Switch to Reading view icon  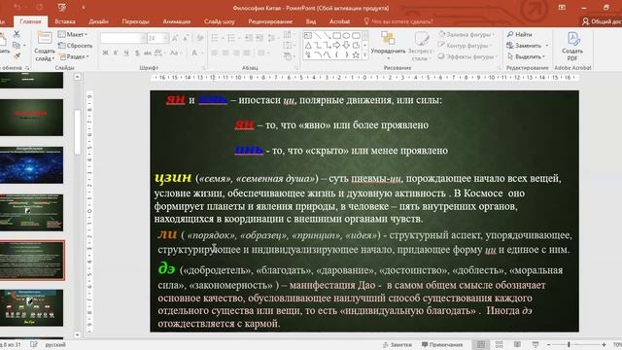pyautogui.click(x=517, y=344)
